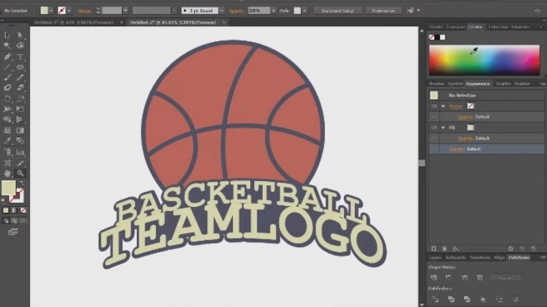Click the Minus Front shape mode icon
The width and height of the screenshot is (547, 307).
tap(450, 277)
